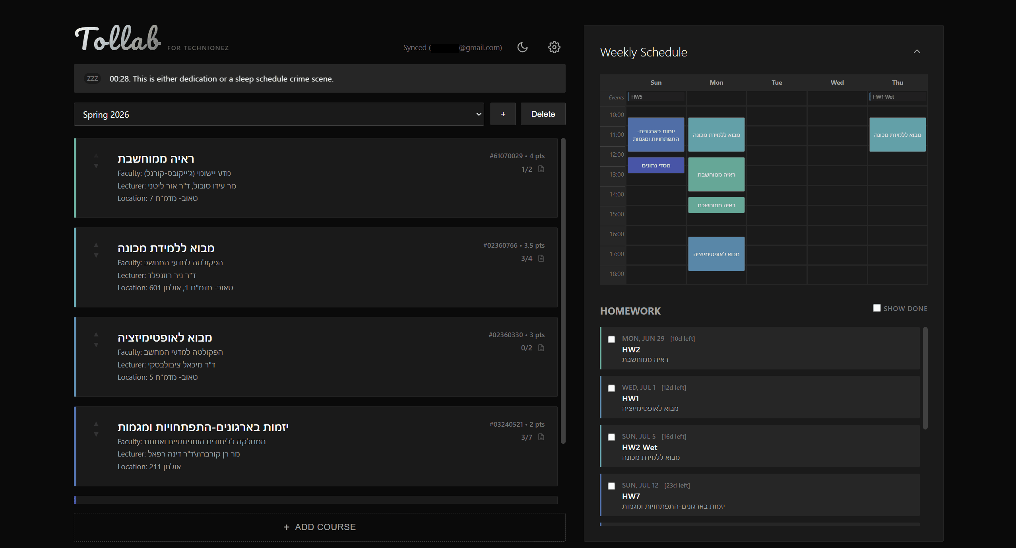Toggle dark mode moon icon
The height and width of the screenshot is (548, 1016).
pyautogui.click(x=522, y=47)
